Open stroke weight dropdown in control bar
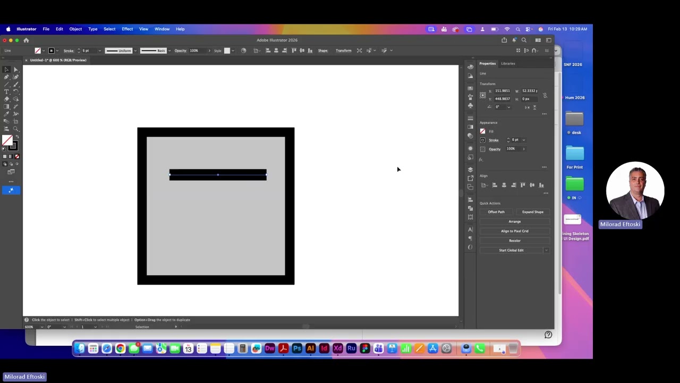 pyautogui.click(x=99, y=51)
